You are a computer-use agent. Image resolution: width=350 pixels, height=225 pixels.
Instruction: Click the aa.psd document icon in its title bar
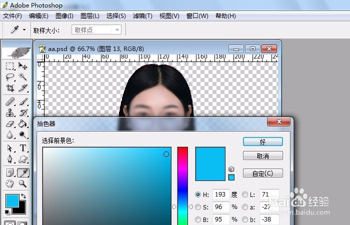click(x=41, y=48)
